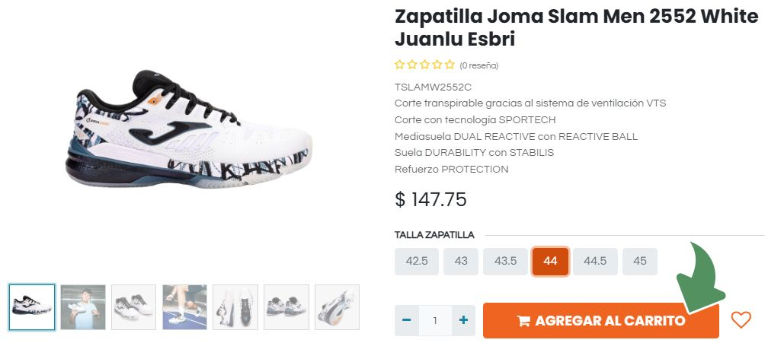Click Agregar al Carrito button
The height and width of the screenshot is (343, 768).
(x=601, y=321)
